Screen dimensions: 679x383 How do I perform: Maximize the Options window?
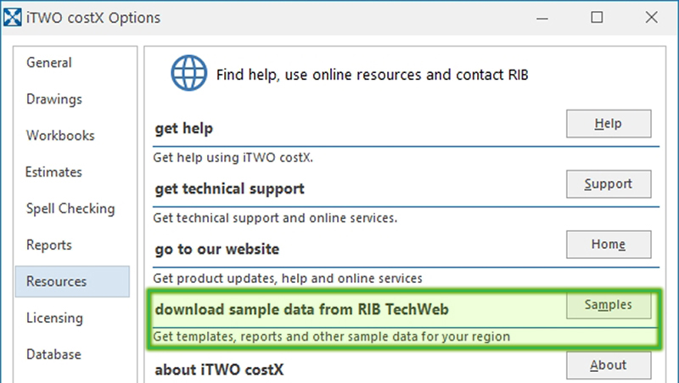tap(597, 17)
